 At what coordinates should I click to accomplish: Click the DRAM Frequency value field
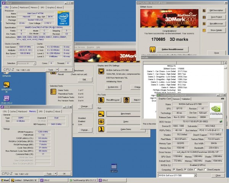[x=43, y=132]
